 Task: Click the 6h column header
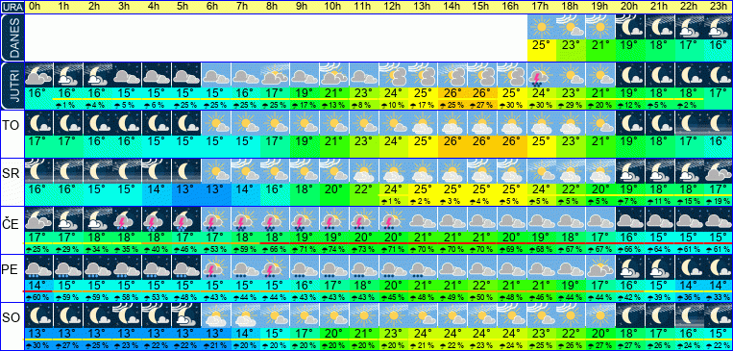216,7
